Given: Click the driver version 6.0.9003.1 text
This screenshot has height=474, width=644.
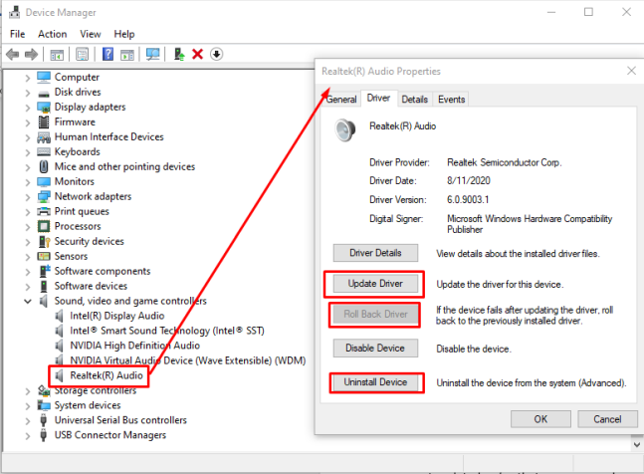Looking at the screenshot, I should pos(468,200).
